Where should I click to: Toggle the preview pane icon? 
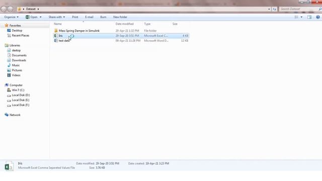pos(309,17)
